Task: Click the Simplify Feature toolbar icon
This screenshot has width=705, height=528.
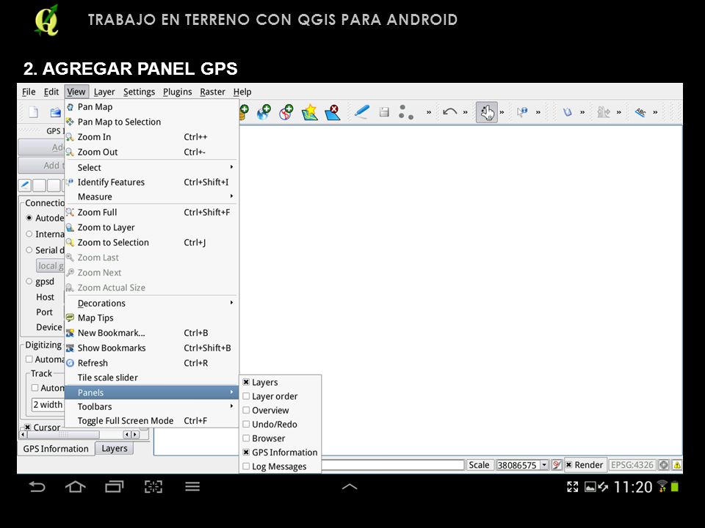Action: click(x=604, y=111)
